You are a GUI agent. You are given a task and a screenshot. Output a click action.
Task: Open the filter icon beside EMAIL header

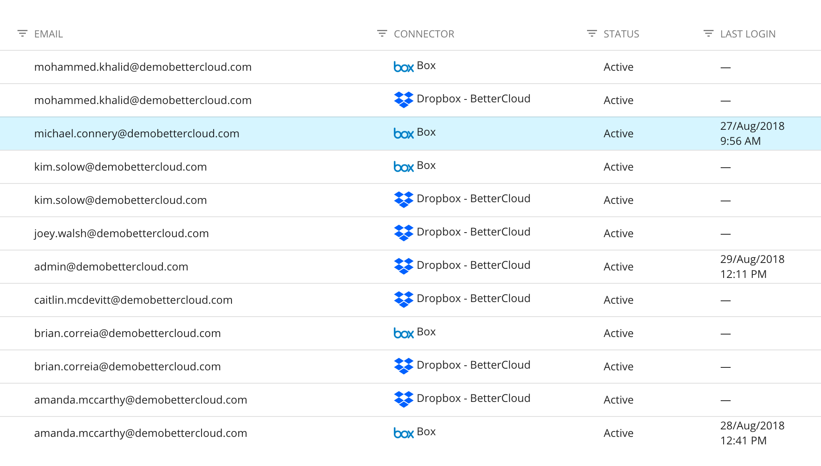click(x=22, y=34)
